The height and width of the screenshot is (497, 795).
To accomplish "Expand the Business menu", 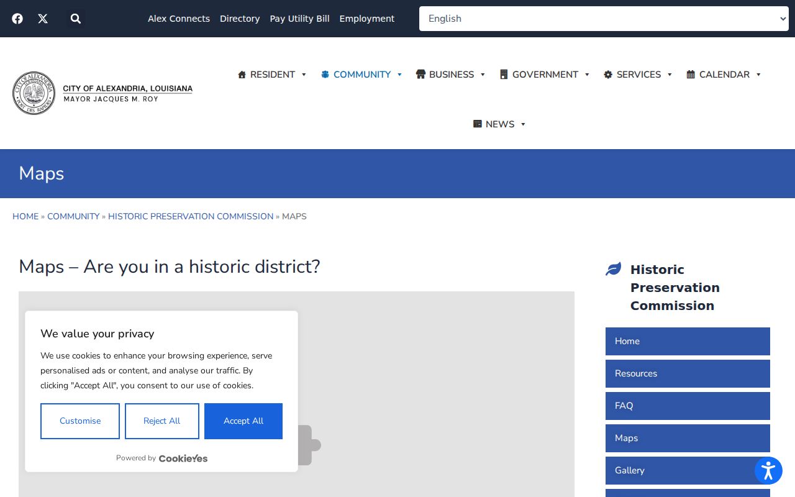I will pyautogui.click(x=450, y=75).
